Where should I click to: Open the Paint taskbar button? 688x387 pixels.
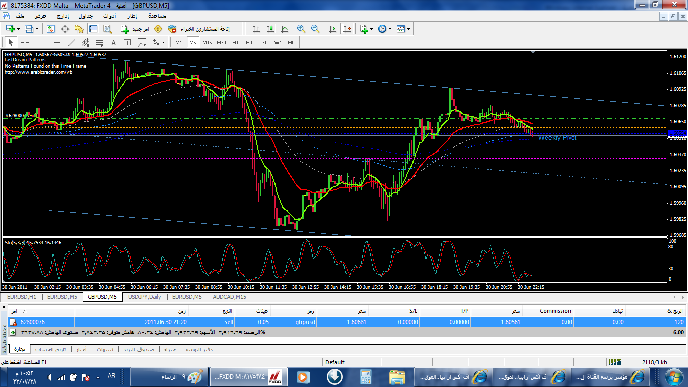click(169, 377)
